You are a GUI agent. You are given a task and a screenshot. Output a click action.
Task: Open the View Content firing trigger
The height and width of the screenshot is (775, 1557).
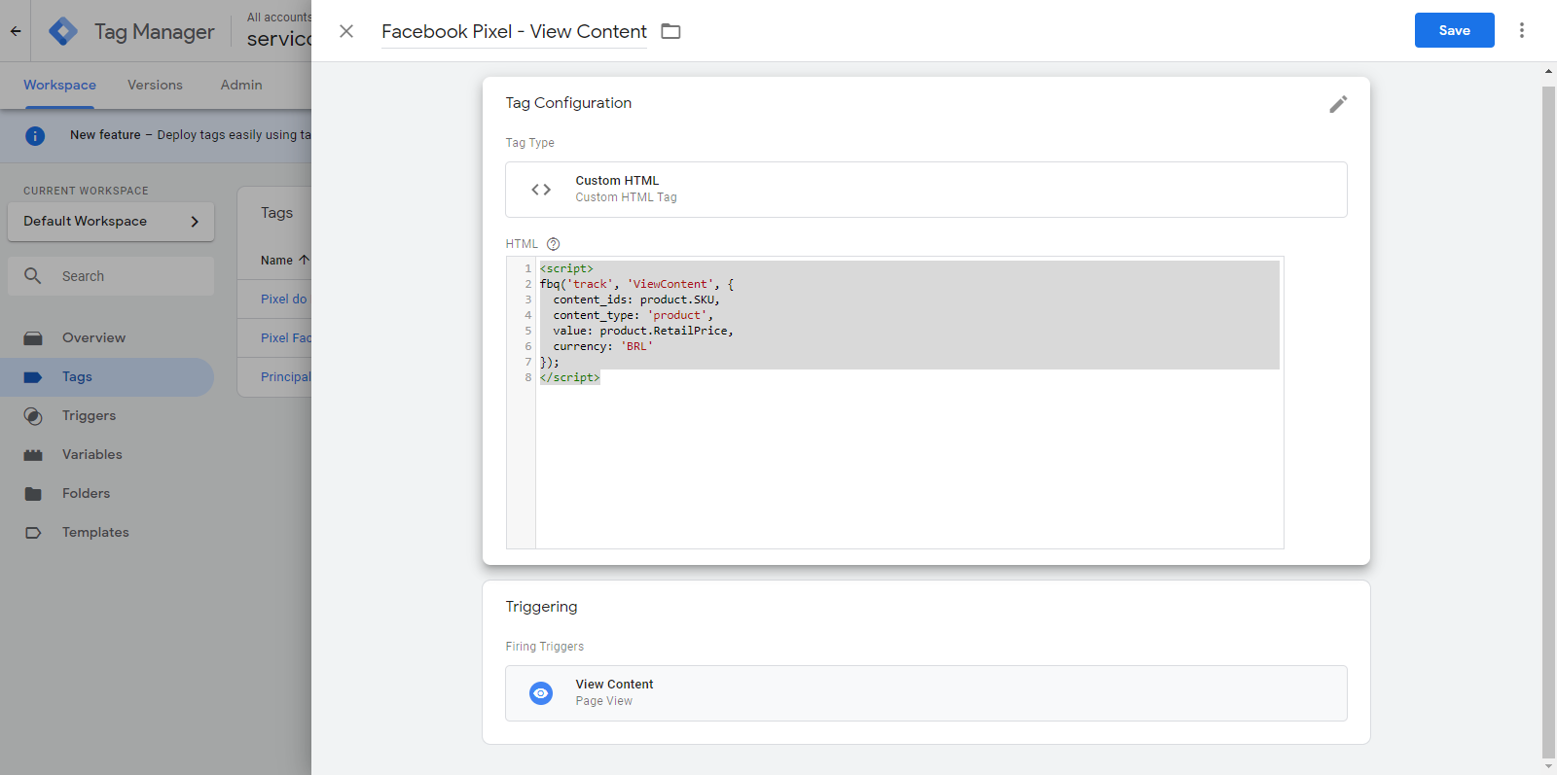pos(925,693)
